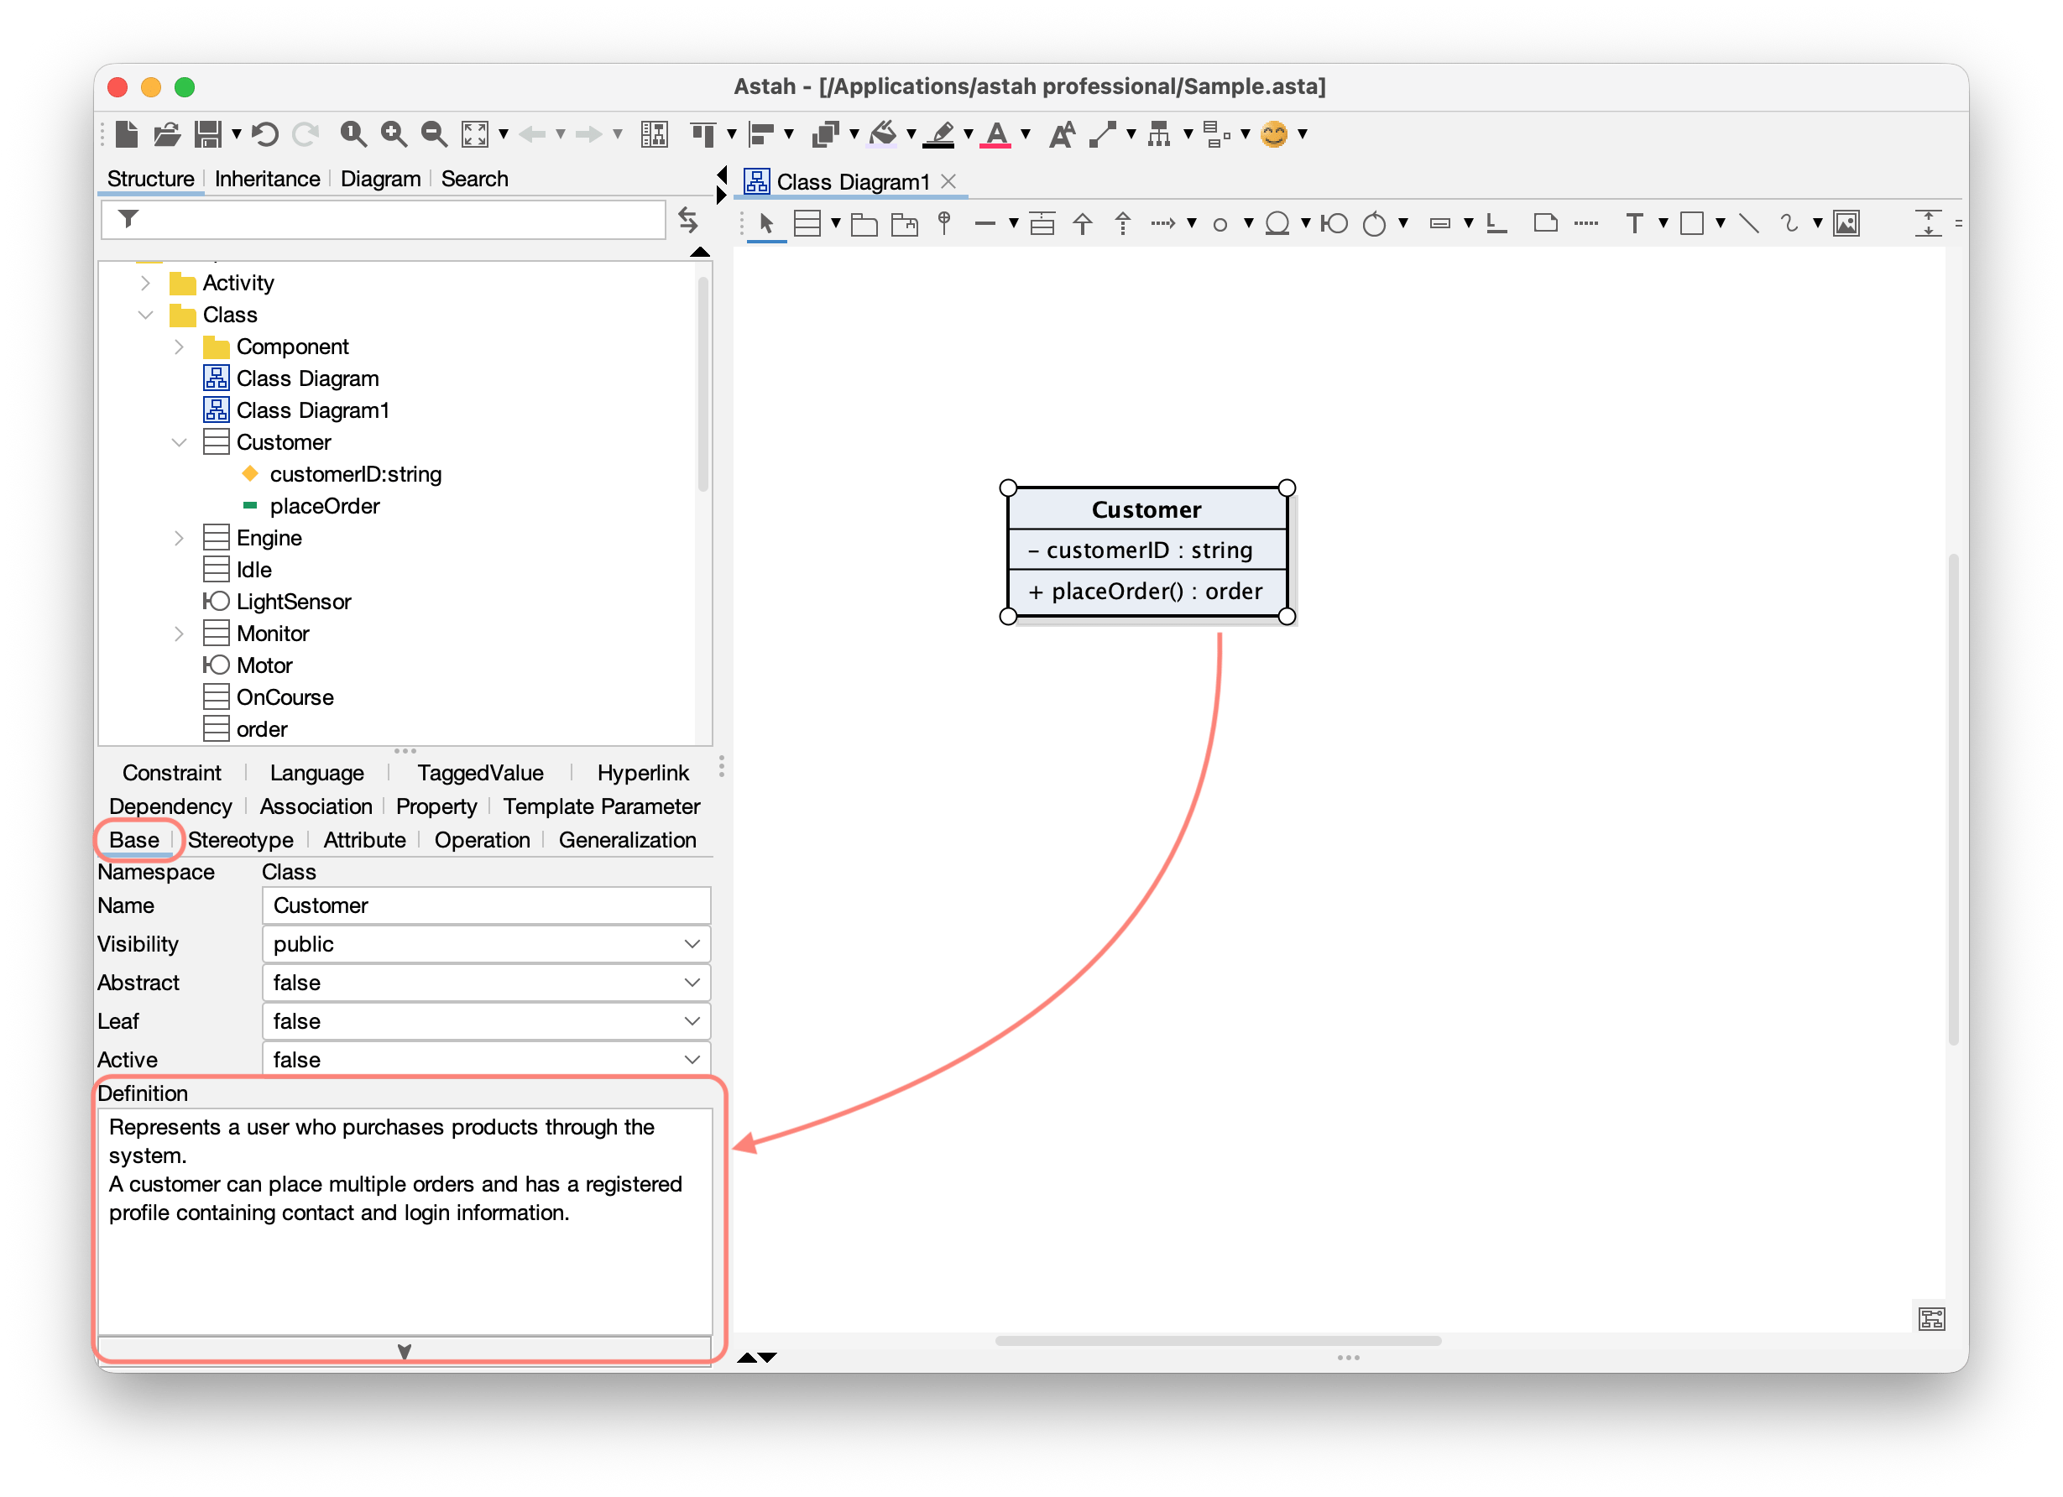Click the Zoom In magnifier icon
The image size is (2063, 1497).
coord(392,133)
